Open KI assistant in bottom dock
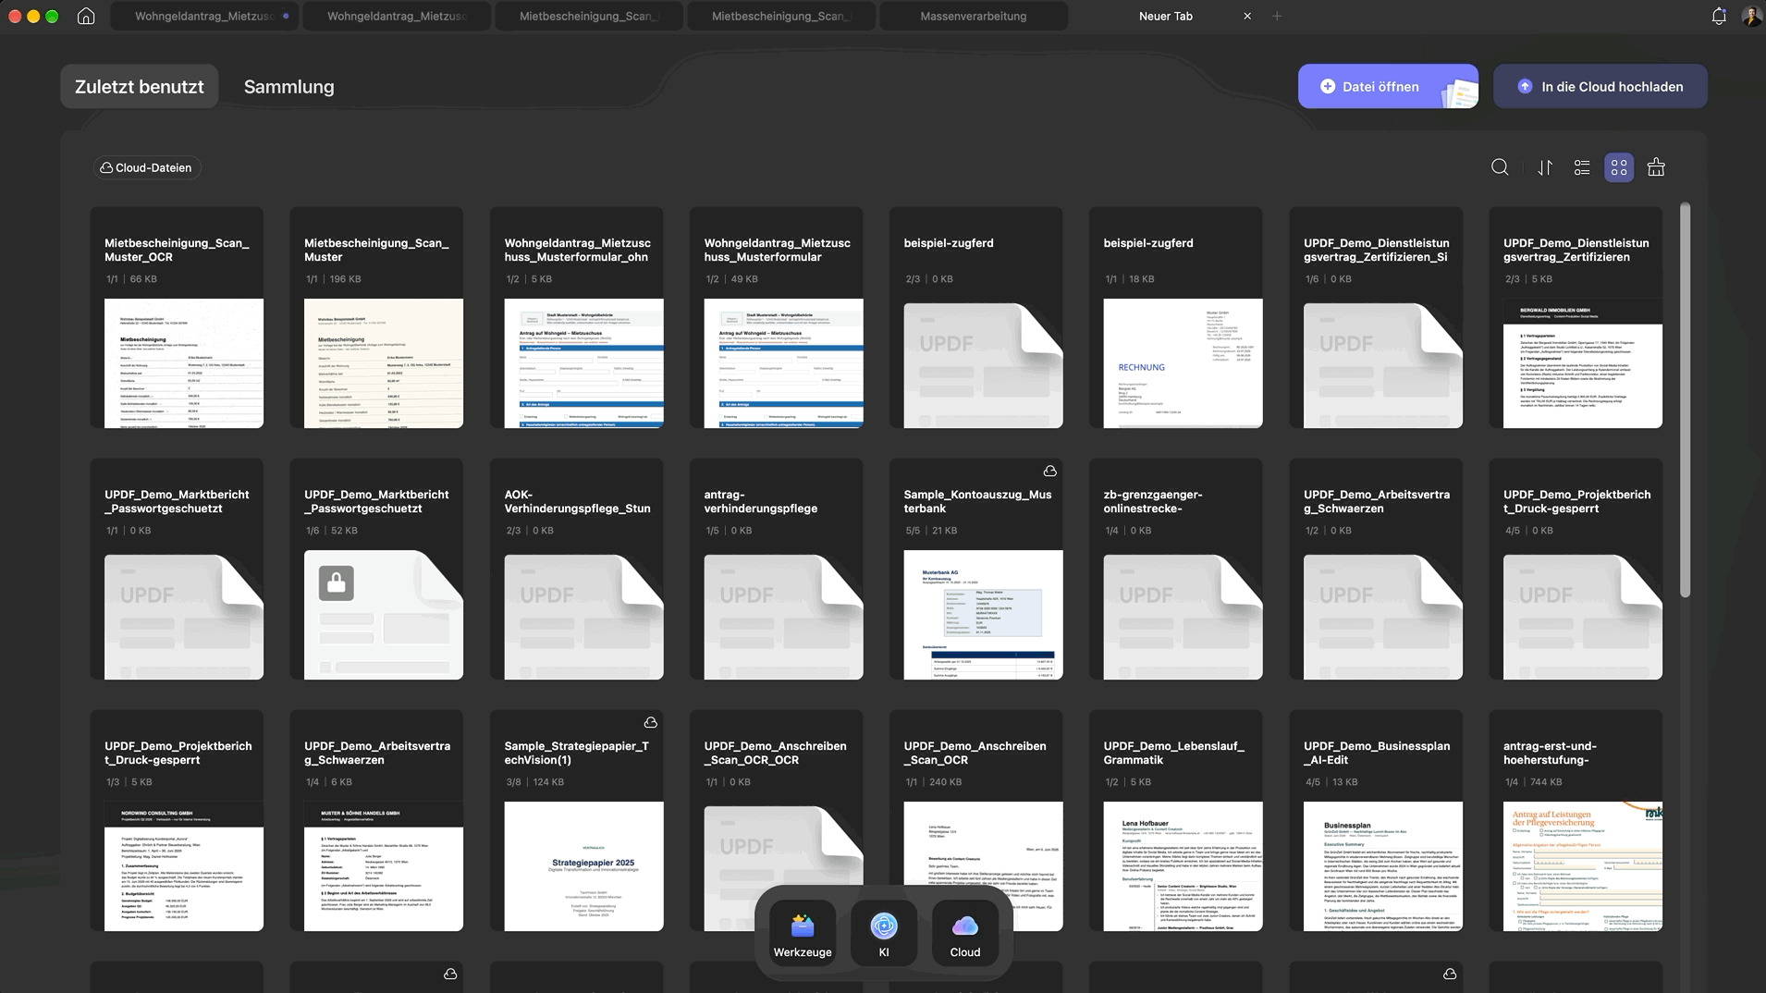The image size is (1766, 993). point(884,934)
